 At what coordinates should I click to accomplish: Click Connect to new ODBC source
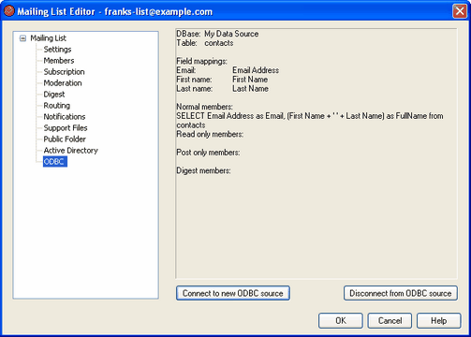pyautogui.click(x=233, y=293)
